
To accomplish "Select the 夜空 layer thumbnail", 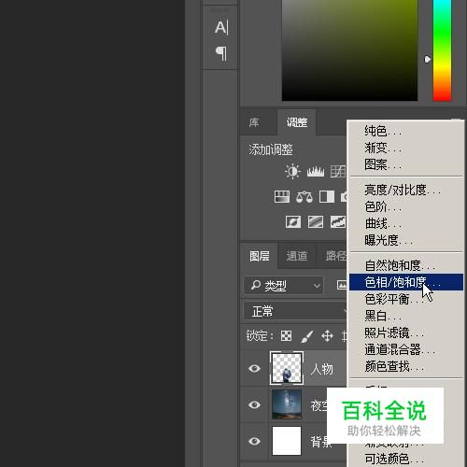I will 287,404.
